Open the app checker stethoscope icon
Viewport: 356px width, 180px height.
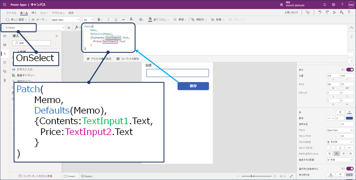point(307,12)
